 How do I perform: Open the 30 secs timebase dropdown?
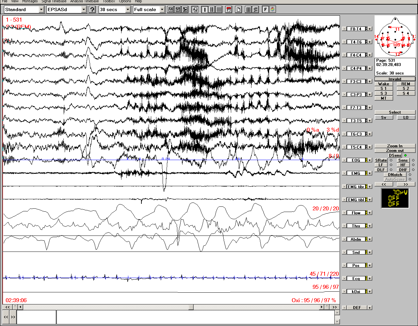click(x=128, y=9)
